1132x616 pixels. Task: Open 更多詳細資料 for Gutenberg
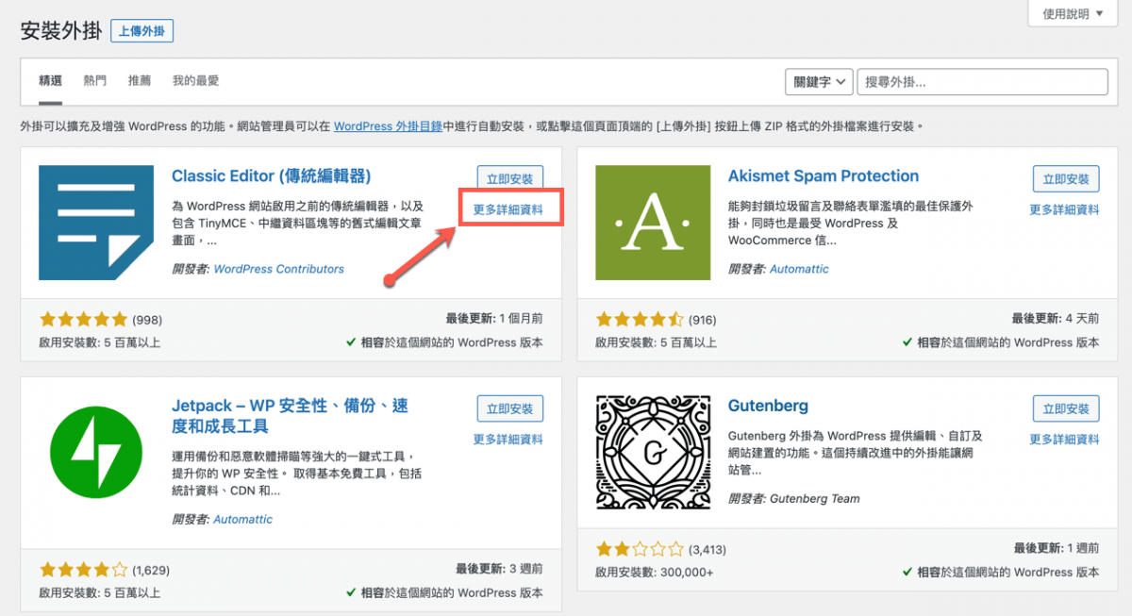click(x=1064, y=440)
